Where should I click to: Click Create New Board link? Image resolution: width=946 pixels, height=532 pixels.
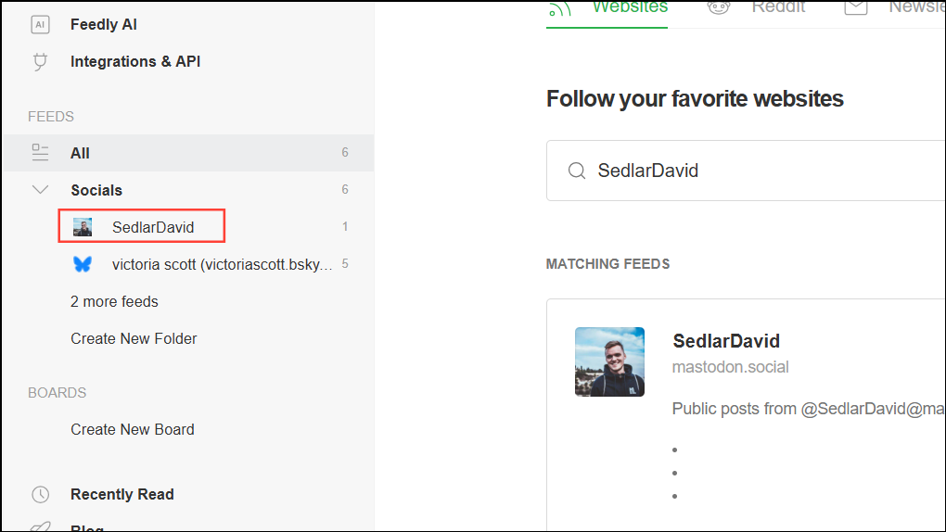[x=133, y=430]
